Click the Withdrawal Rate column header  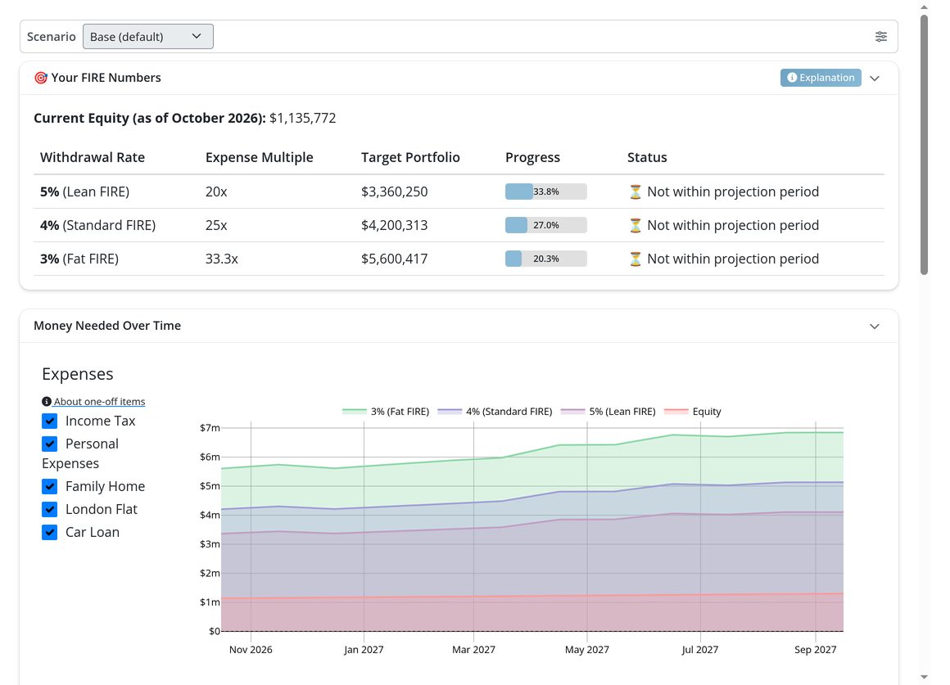click(x=92, y=157)
